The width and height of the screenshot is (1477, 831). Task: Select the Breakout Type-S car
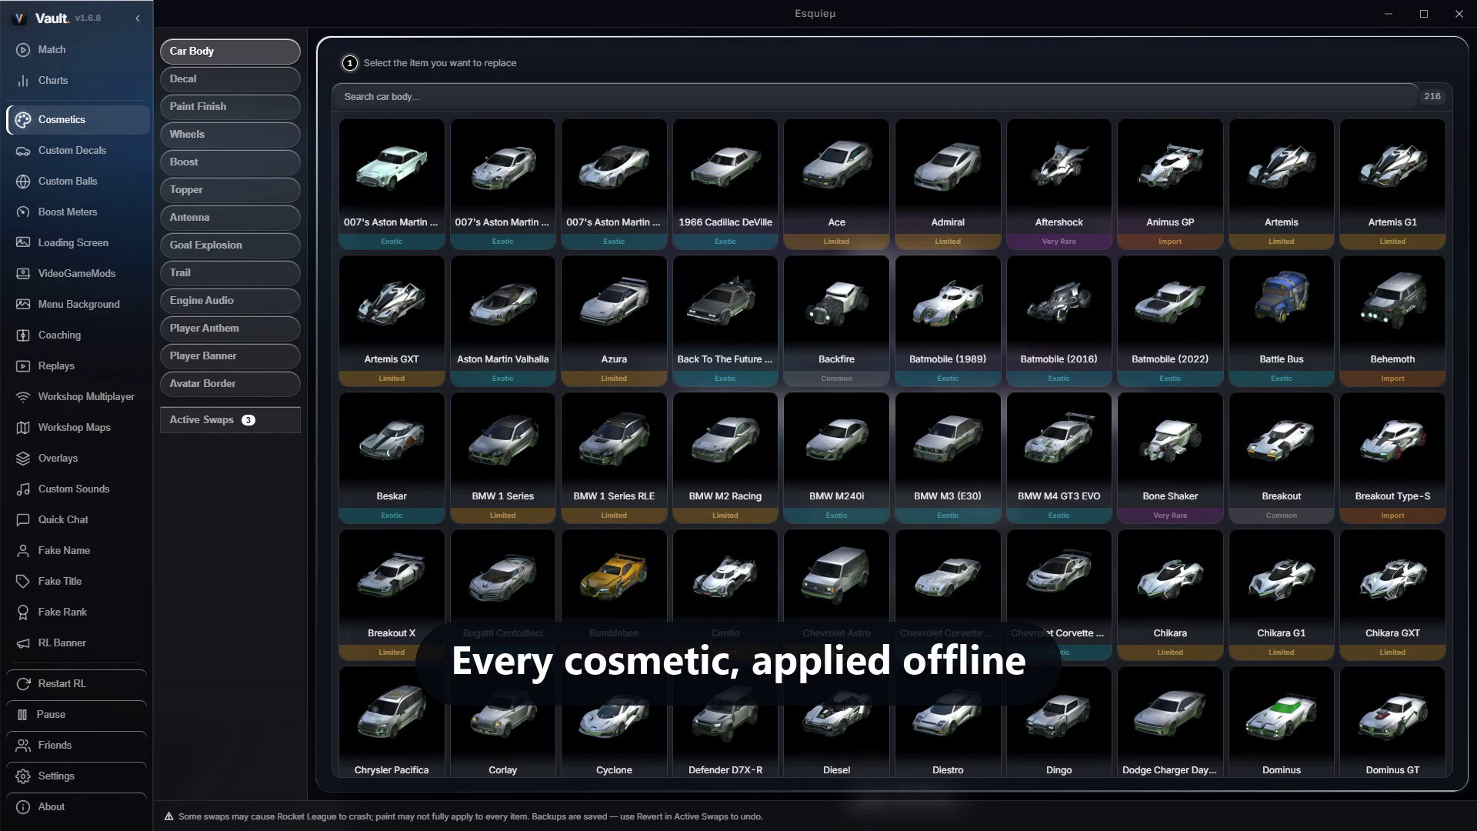(x=1392, y=458)
